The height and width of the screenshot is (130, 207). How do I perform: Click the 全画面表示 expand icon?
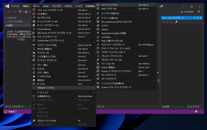[x=34, y=96]
